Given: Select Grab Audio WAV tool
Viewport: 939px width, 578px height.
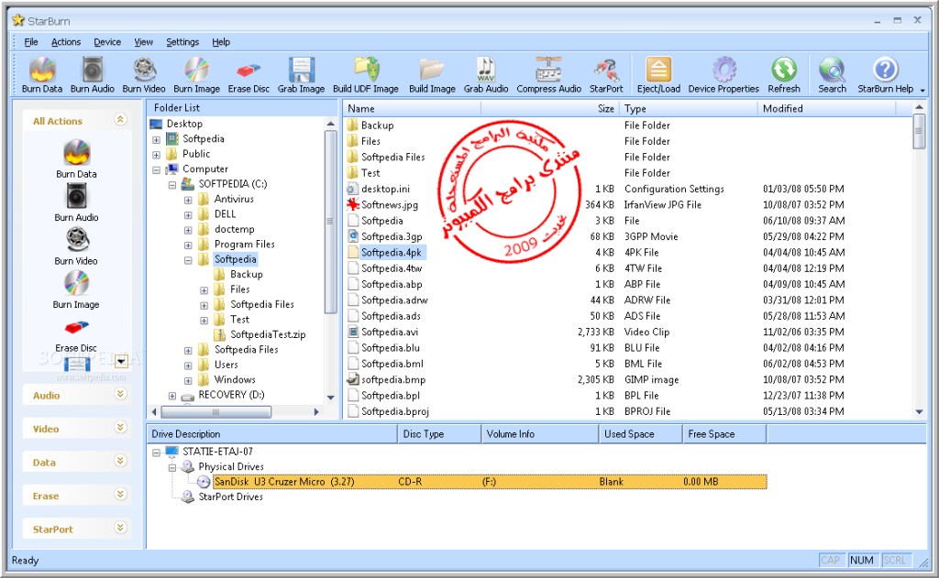Looking at the screenshot, I should click(x=486, y=75).
